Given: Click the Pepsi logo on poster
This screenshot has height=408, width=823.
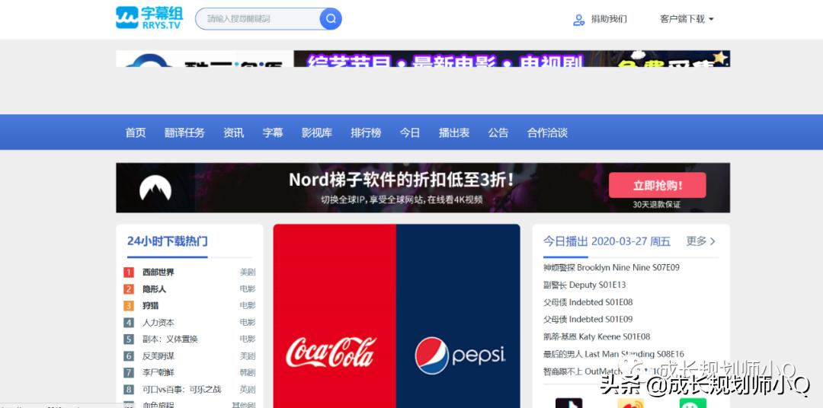Looking at the screenshot, I should coord(460,355).
